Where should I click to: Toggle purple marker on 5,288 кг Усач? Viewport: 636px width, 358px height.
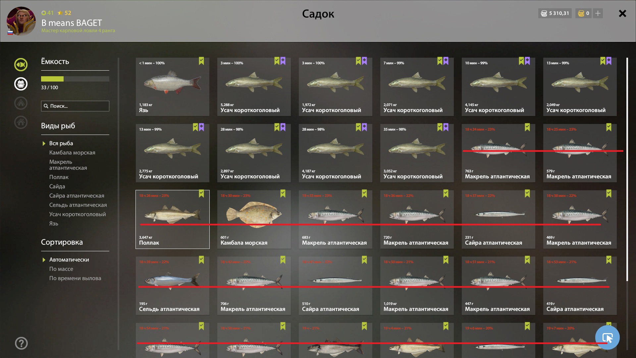pos(283,61)
